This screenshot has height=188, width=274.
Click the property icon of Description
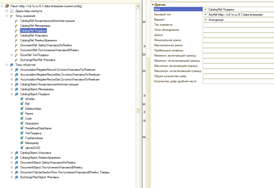22,123
